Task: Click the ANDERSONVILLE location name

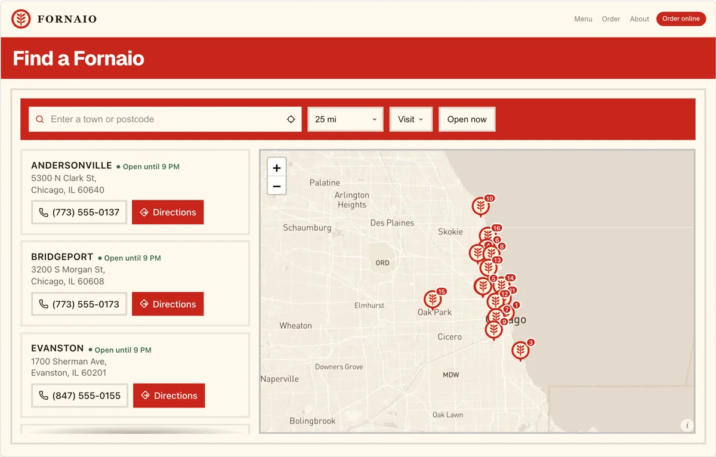Action: [72, 165]
